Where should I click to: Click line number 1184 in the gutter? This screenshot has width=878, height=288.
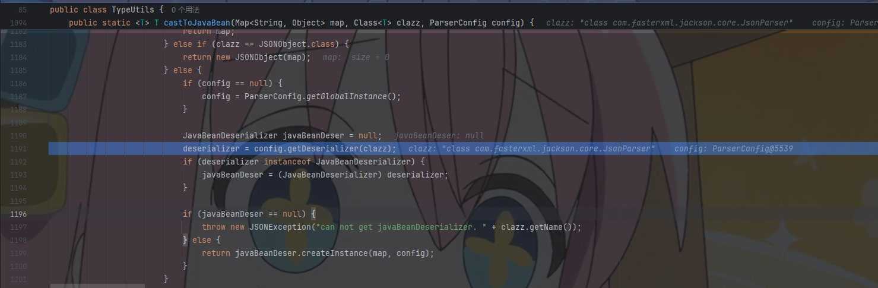tap(18, 57)
